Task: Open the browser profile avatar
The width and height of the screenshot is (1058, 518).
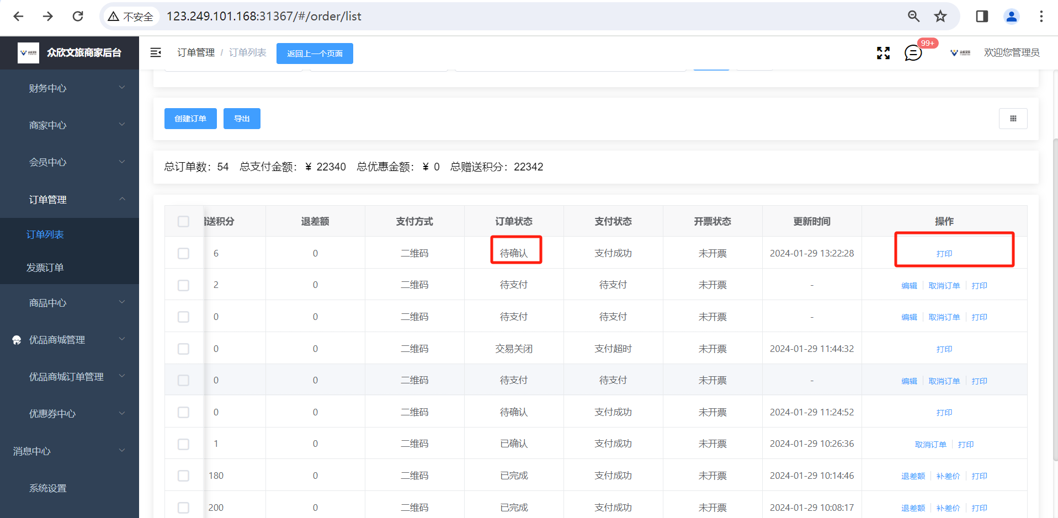Action: point(1012,17)
